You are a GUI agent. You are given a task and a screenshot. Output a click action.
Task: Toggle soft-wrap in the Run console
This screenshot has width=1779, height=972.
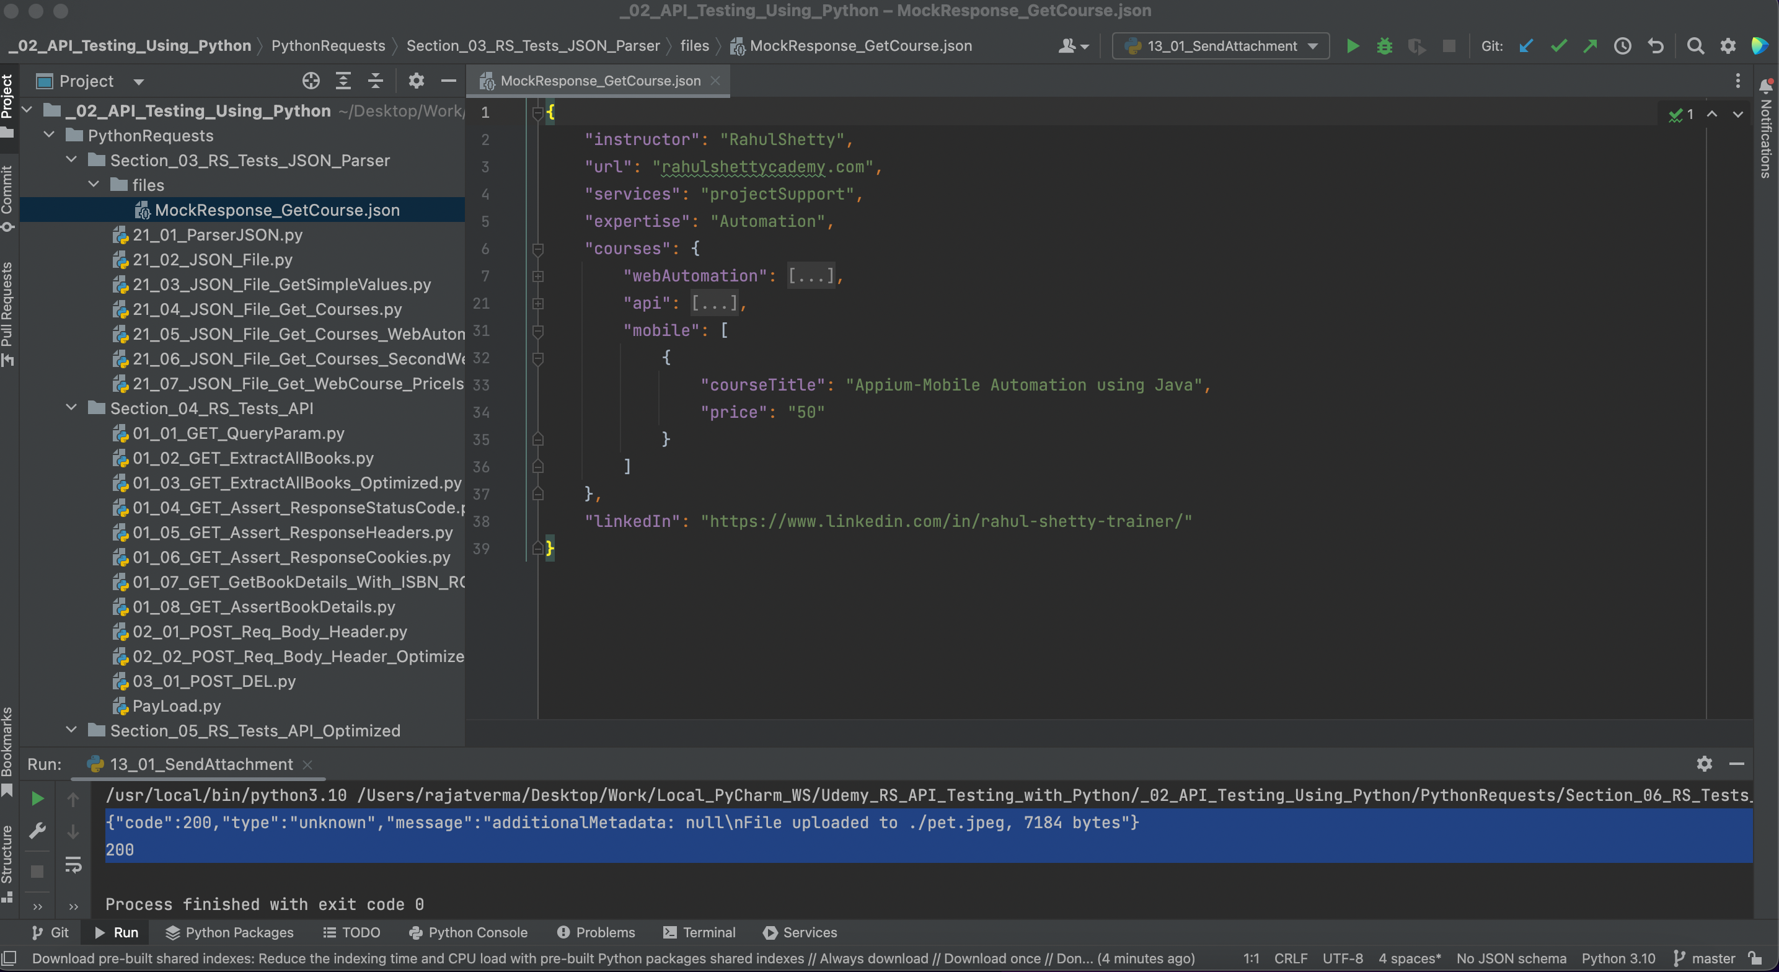pos(73,865)
